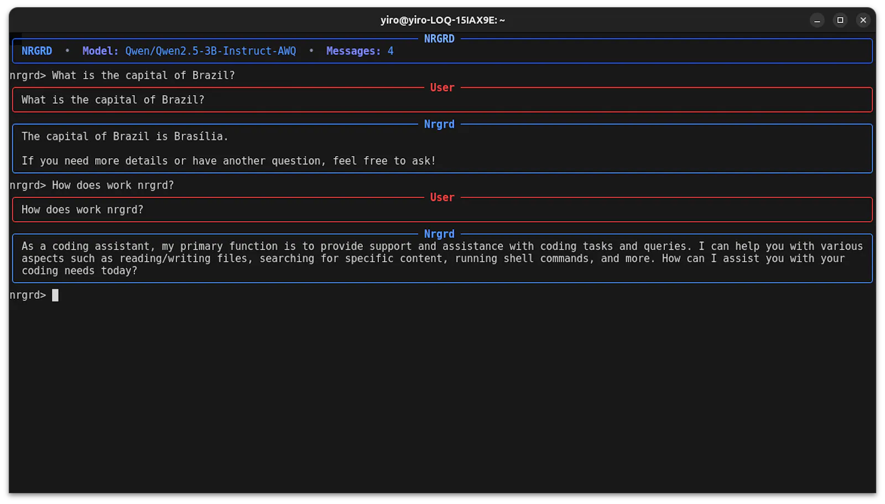Minimize the terminal window
The width and height of the screenshot is (885, 504).
(x=817, y=20)
